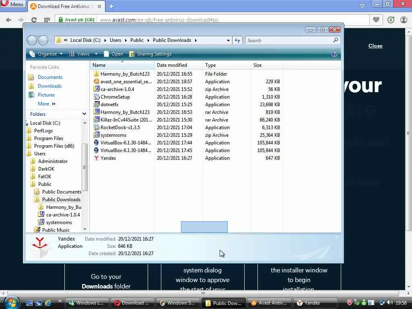Switch to Windows L... taskbar button
Image resolution: width=412 pixels, height=309 pixels.
[x=87, y=303]
